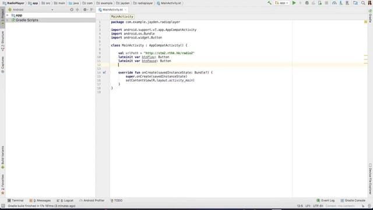Select Gradle Scripts in project tree
Image resolution: width=373 pixels, height=210 pixels.
(x=27, y=20)
